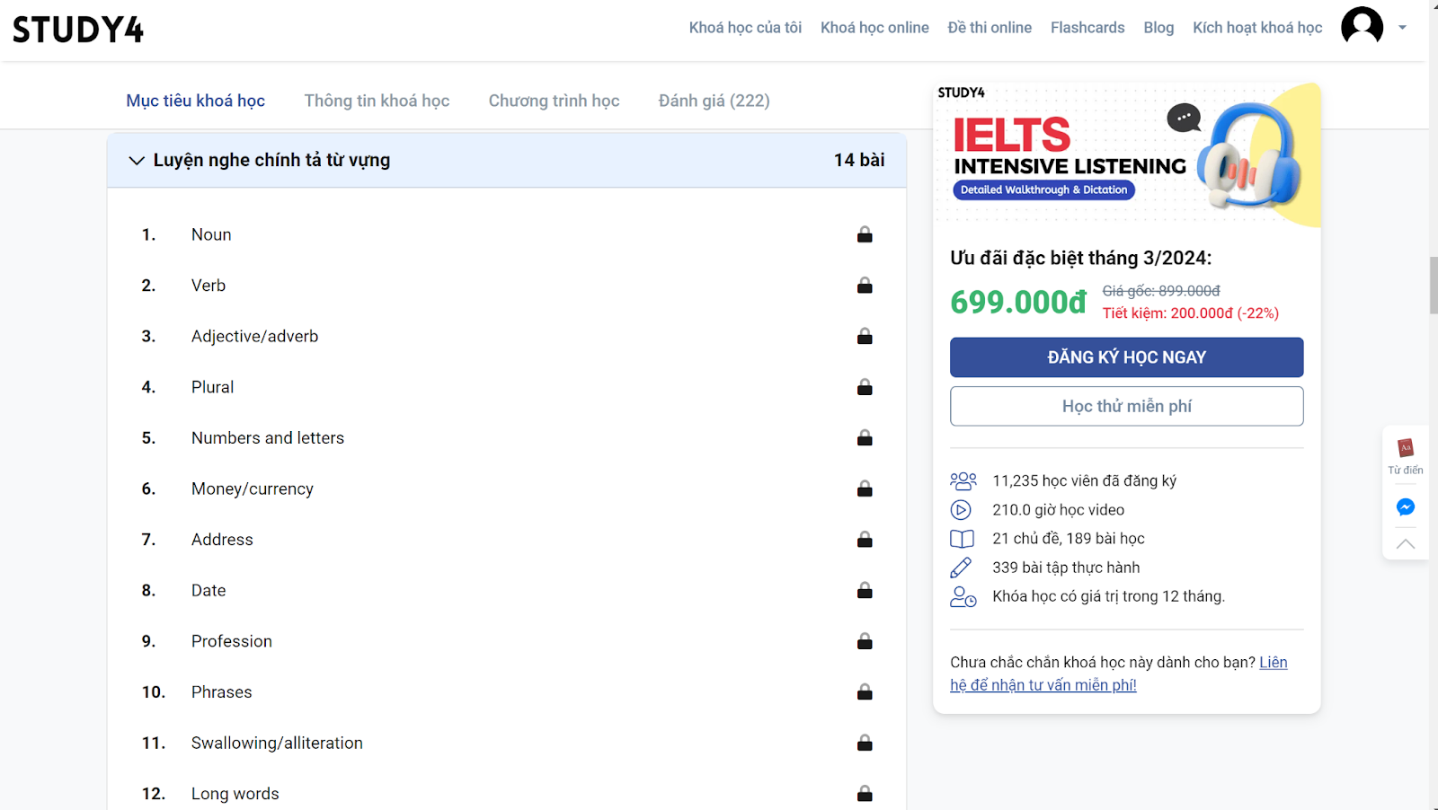The height and width of the screenshot is (810, 1438).
Task: Switch to the Đánh giá (222) tab
Action: pyautogui.click(x=714, y=101)
